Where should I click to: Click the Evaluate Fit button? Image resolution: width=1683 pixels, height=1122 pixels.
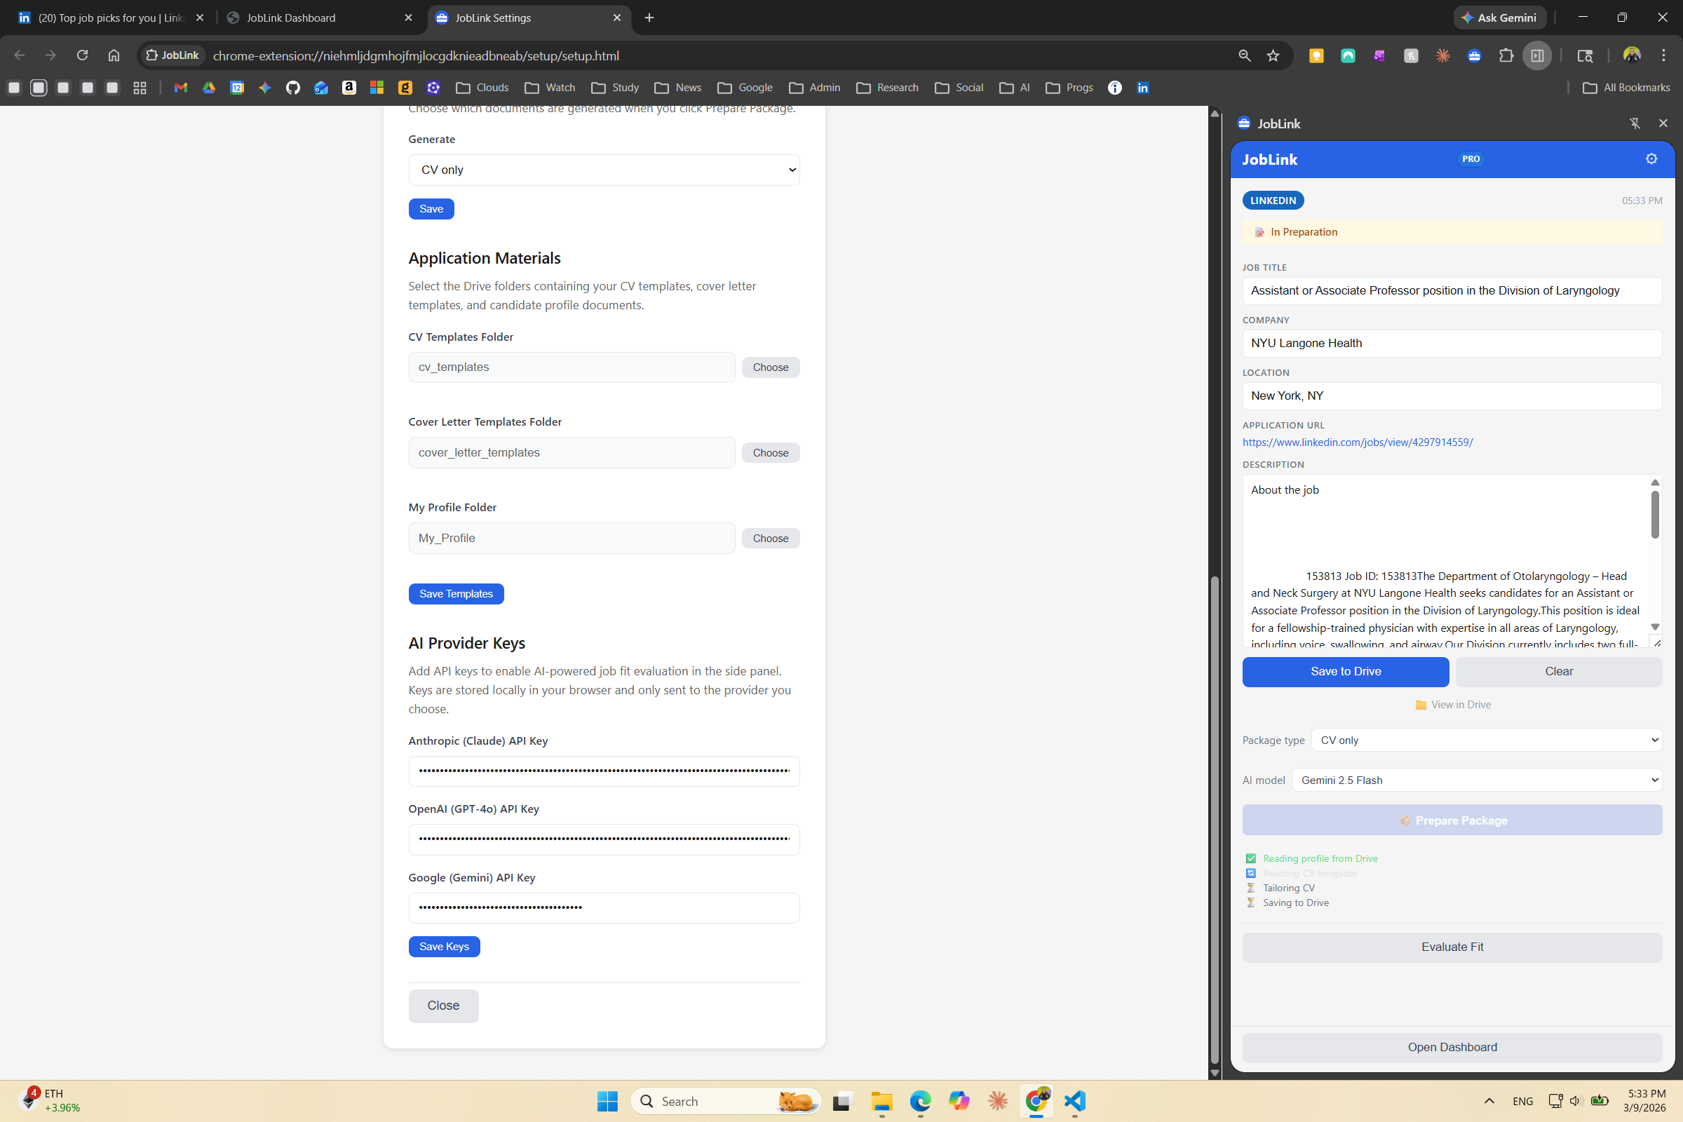pos(1452,947)
